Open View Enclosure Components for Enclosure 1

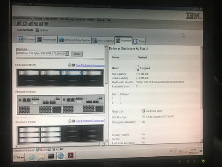(x=90, y=121)
